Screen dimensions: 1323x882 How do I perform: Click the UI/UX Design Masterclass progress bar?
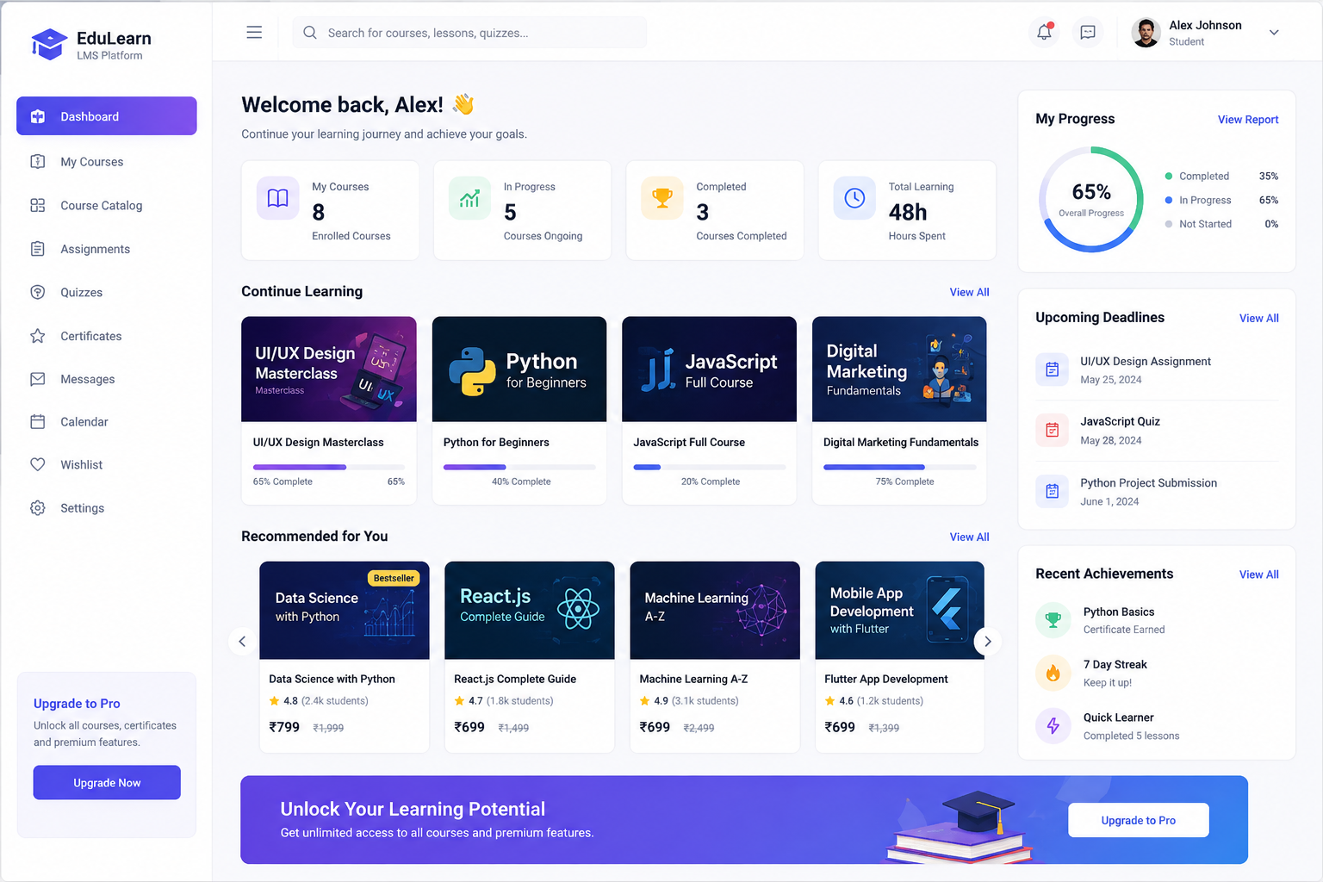(x=329, y=467)
